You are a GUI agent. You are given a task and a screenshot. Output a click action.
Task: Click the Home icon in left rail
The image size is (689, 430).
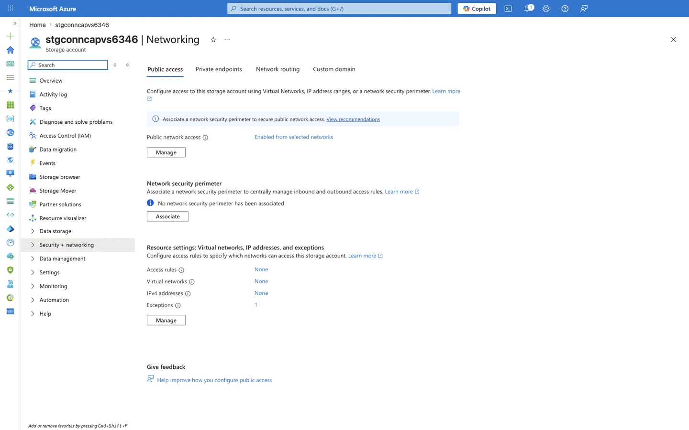pos(10,50)
